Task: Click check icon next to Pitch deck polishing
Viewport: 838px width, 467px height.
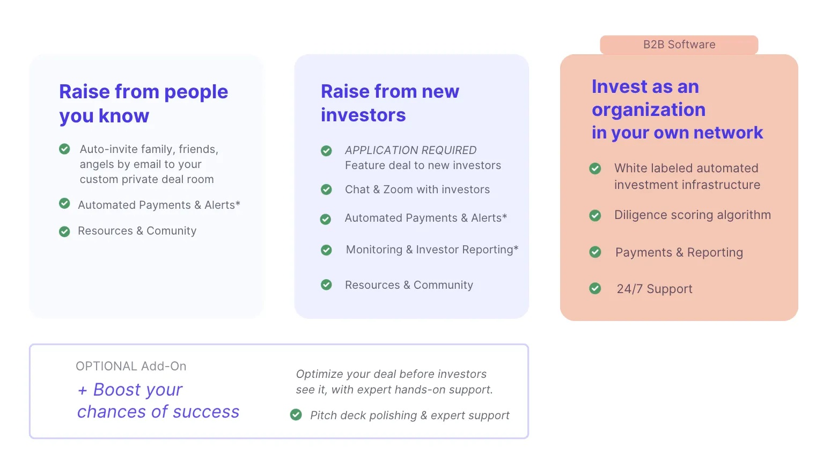Action: coord(296,414)
